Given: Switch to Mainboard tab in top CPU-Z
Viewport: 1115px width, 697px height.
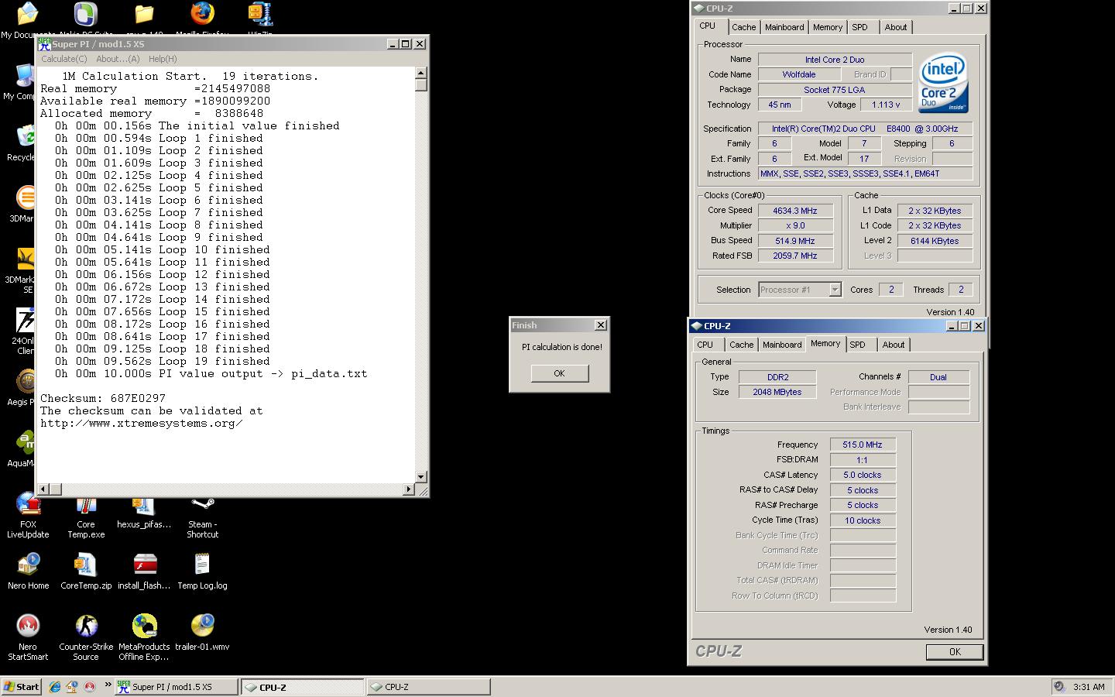Looking at the screenshot, I should [784, 27].
